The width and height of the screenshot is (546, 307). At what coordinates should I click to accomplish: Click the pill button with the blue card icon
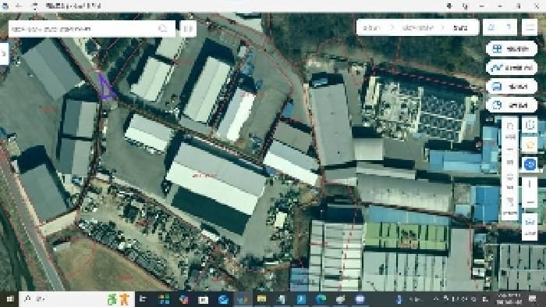(512, 87)
